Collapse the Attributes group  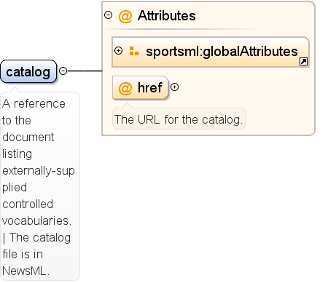click(108, 15)
